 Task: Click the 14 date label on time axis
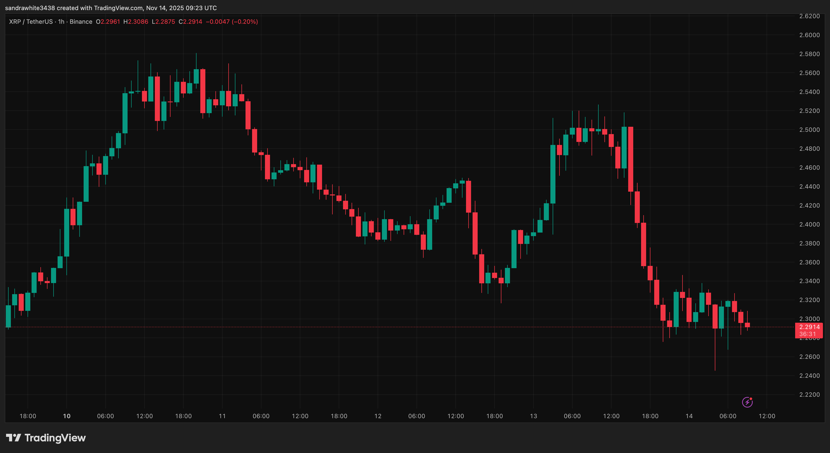coord(689,416)
